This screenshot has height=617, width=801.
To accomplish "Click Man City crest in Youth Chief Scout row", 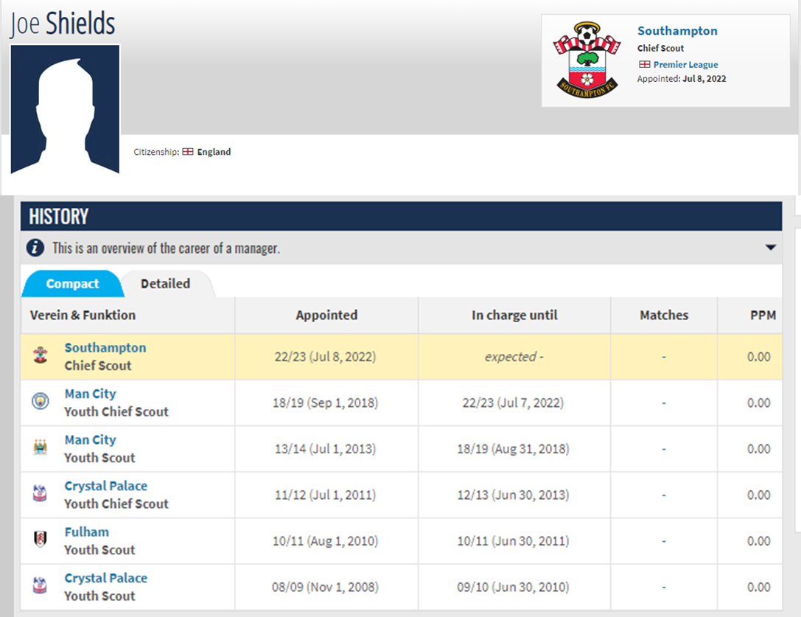I will (x=41, y=401).
